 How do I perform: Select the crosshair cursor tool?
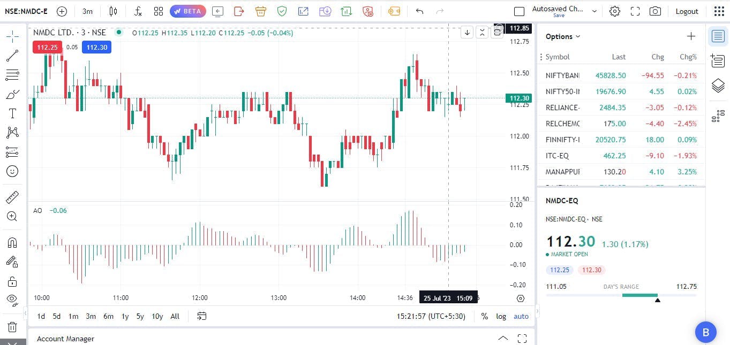(x=12, y=36)
